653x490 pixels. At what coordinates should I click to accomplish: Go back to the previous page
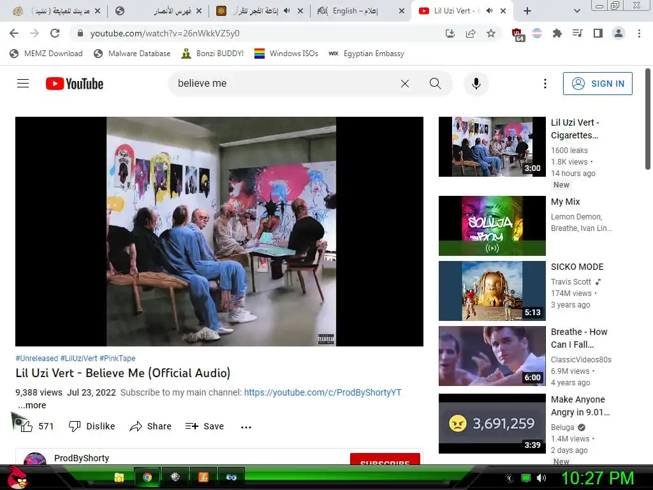(x=14, y=33)
